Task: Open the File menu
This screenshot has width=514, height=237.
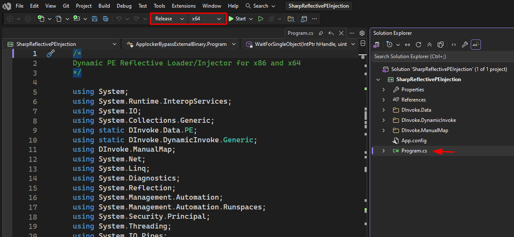Action: click(20, 6)
